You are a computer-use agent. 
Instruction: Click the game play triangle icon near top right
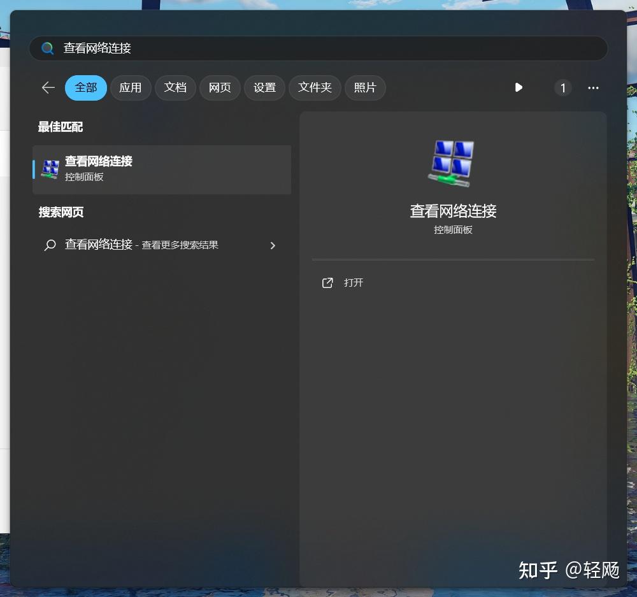(519, 88)
